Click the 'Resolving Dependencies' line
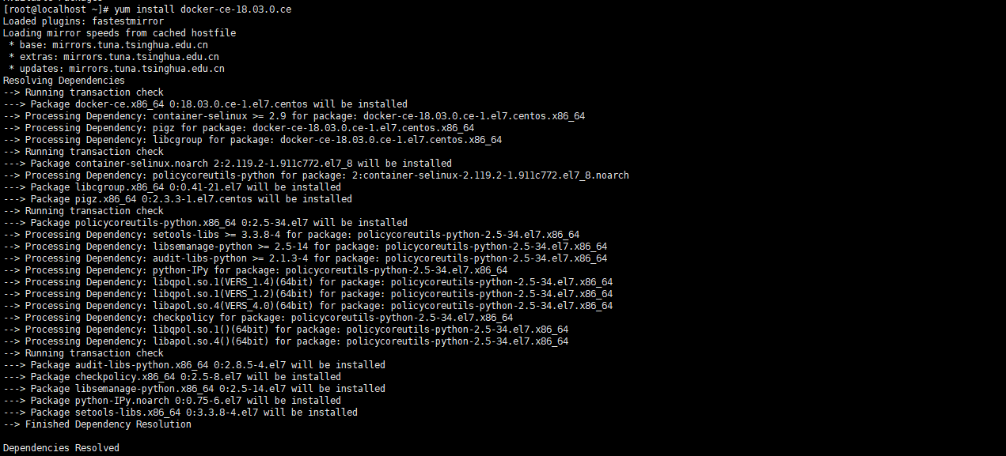The width and height of the screenshot is (1006, 456). (x=63, y=81)
